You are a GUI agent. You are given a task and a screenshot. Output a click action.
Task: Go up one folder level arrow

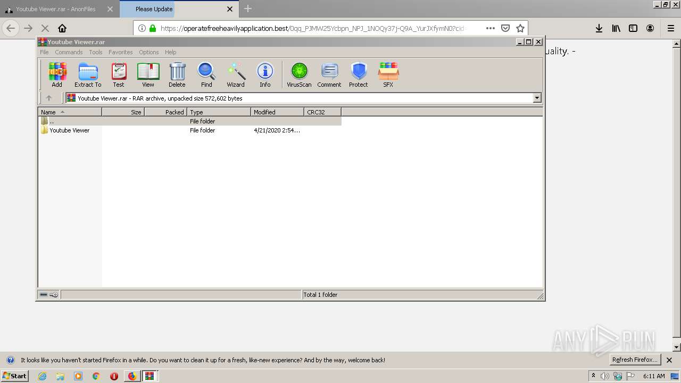(49, 98)
